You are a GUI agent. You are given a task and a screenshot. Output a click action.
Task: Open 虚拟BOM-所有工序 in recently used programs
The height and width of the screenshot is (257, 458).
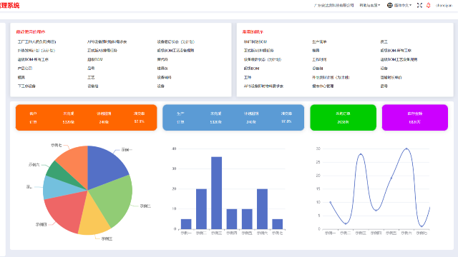tap(33, 59)
